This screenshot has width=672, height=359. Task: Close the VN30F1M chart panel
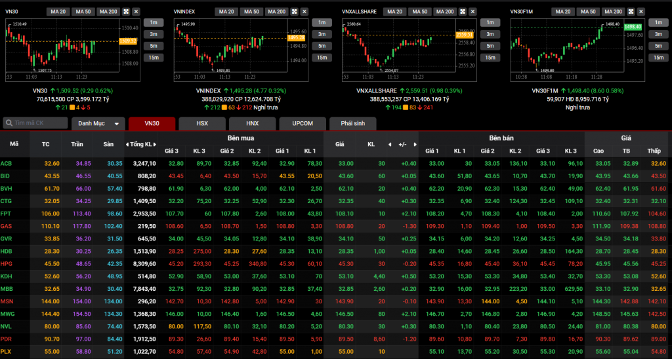641,12
